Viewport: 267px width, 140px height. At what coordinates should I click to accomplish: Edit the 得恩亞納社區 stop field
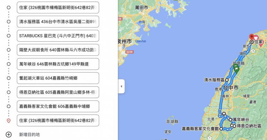point(58,92)
